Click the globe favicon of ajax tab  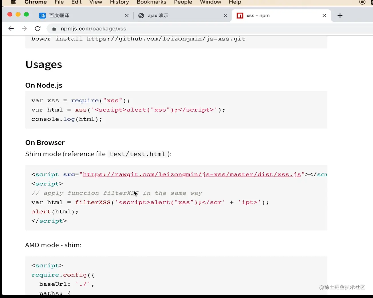pyautogui.click(x=141, y=15)
